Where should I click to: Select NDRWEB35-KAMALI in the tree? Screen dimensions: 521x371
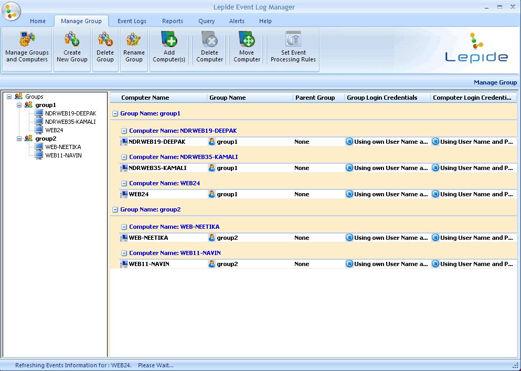coord(70,122)
